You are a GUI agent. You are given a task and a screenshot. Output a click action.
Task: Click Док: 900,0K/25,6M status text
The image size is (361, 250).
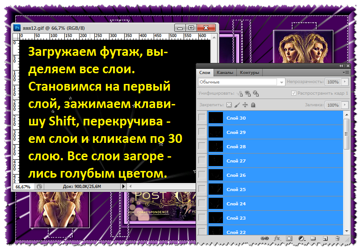[x=82, y=187]
